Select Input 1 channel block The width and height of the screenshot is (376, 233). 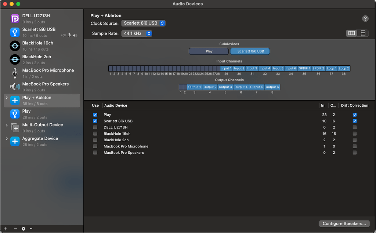(226, 69)
